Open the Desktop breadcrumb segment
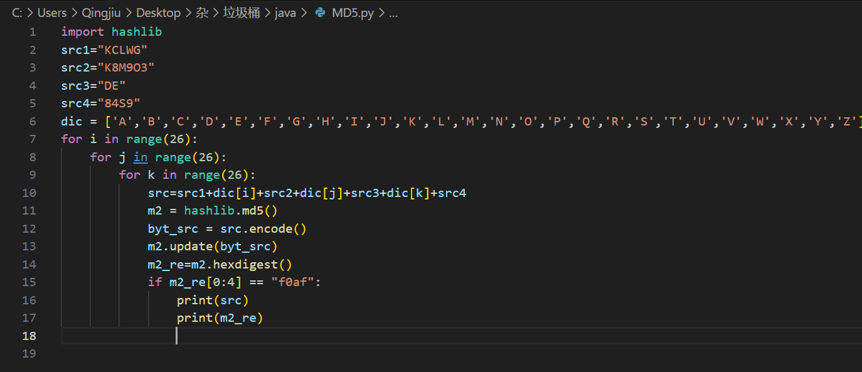This screenshot has height=372, width=862. click(x=157, y=13)
